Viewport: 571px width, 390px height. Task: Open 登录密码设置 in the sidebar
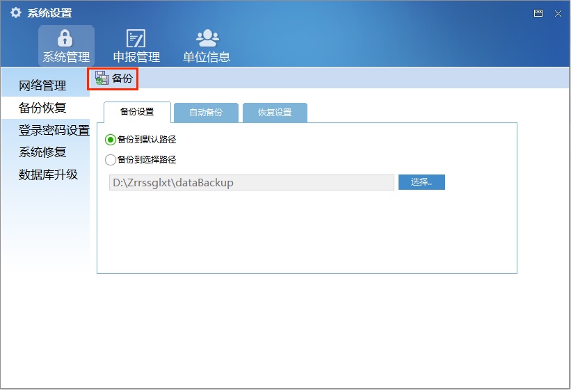pos(45,130)
